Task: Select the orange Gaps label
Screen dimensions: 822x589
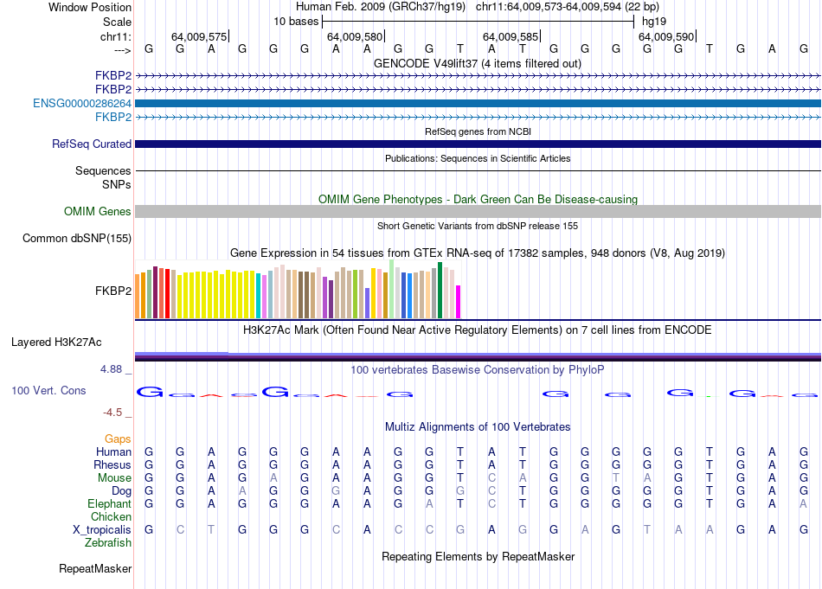Action: tap(118, 439)
